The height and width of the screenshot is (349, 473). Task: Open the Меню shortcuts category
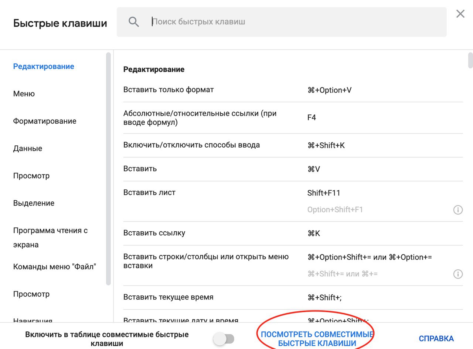(24, 94)
